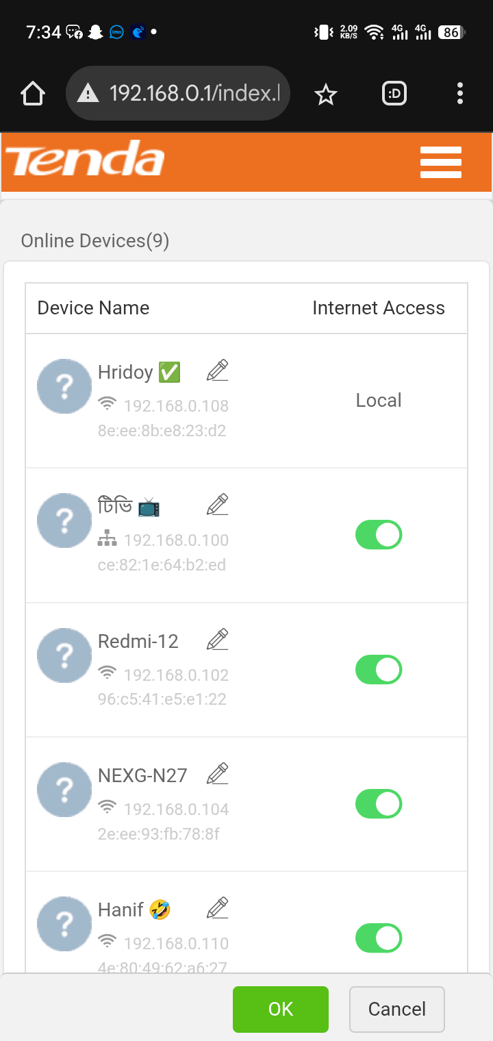Image resolution: width=493 pixels, height=1041 pixels.
Task: Open the browser three-dot menu
Action: (460, 94)
